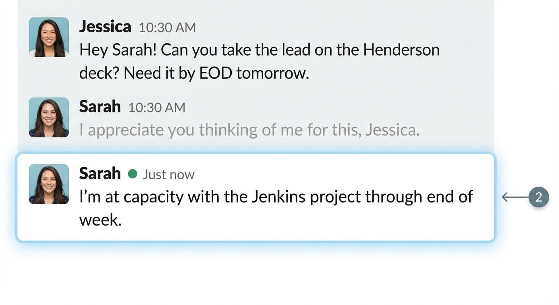This screenshot has height=305, width=559.
Task: Select Sarah's greyed "I appreciate you thinking" message
Action: pos(249,130)
